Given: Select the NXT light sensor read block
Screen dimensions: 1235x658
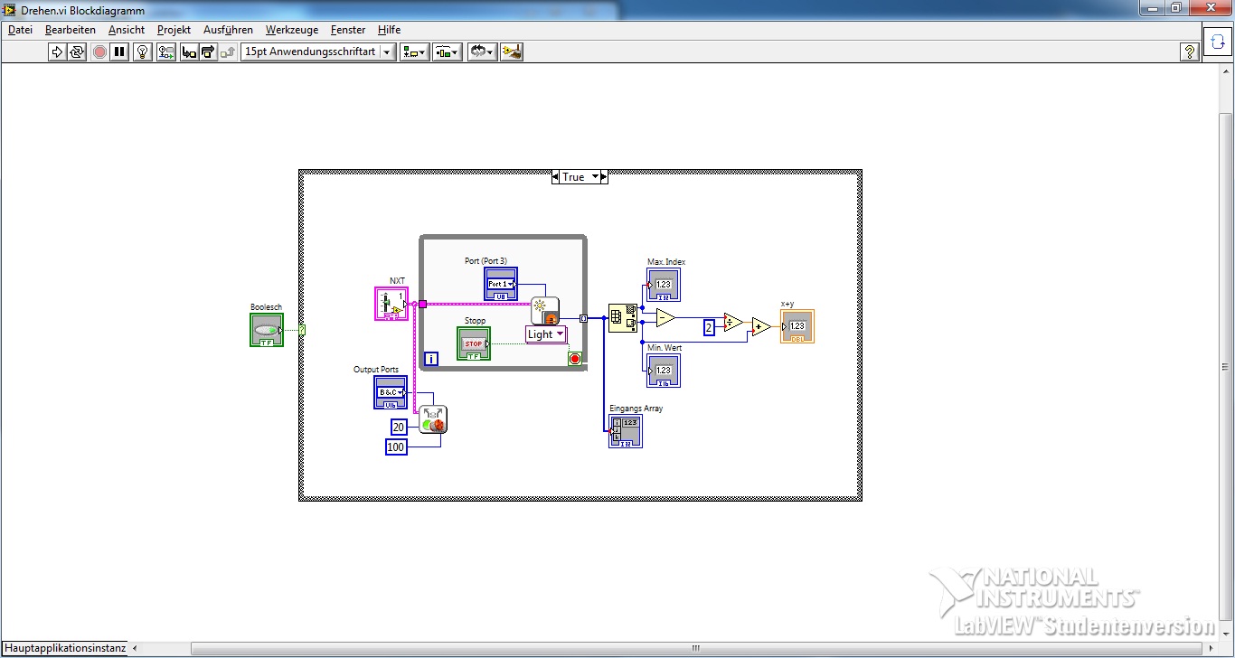Looking at the screenshot, I should [544, 310].
